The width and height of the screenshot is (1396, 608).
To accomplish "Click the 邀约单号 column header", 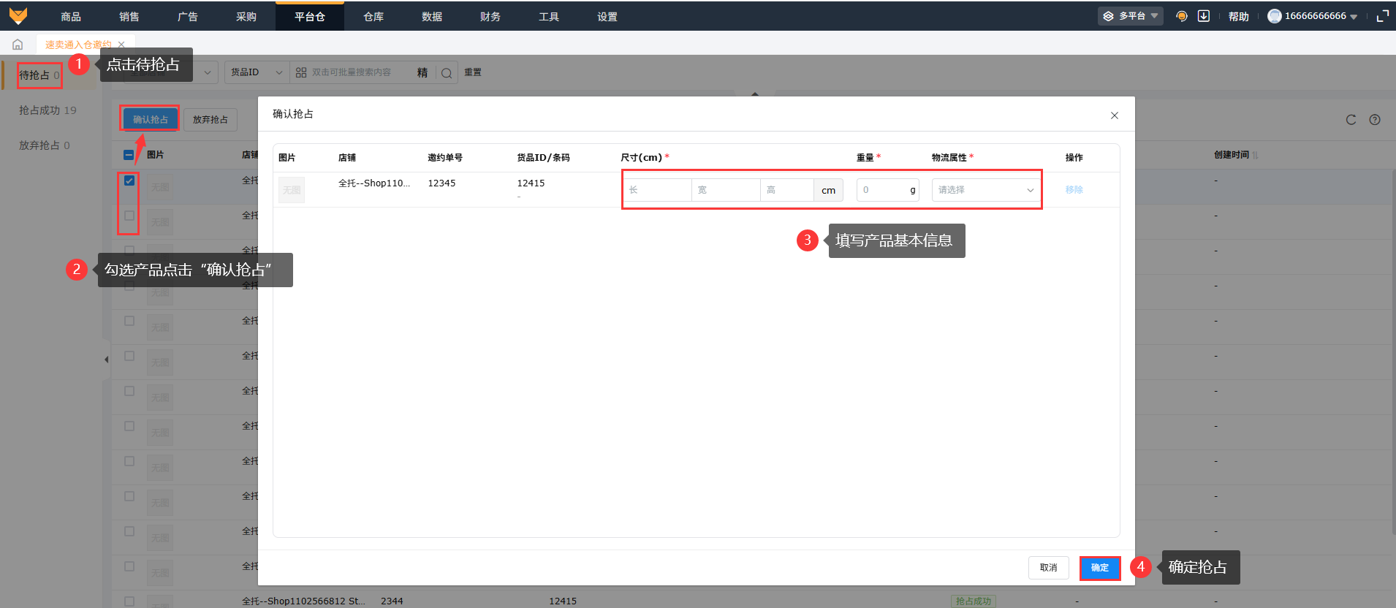I will 445,158.
